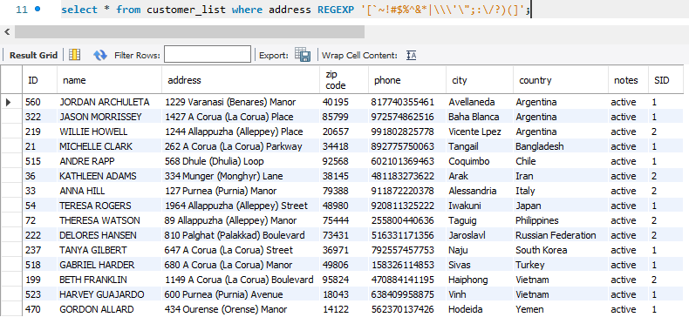689x324 pixels.
Task: Sort by the address column header
Action: tap(241, 80)
